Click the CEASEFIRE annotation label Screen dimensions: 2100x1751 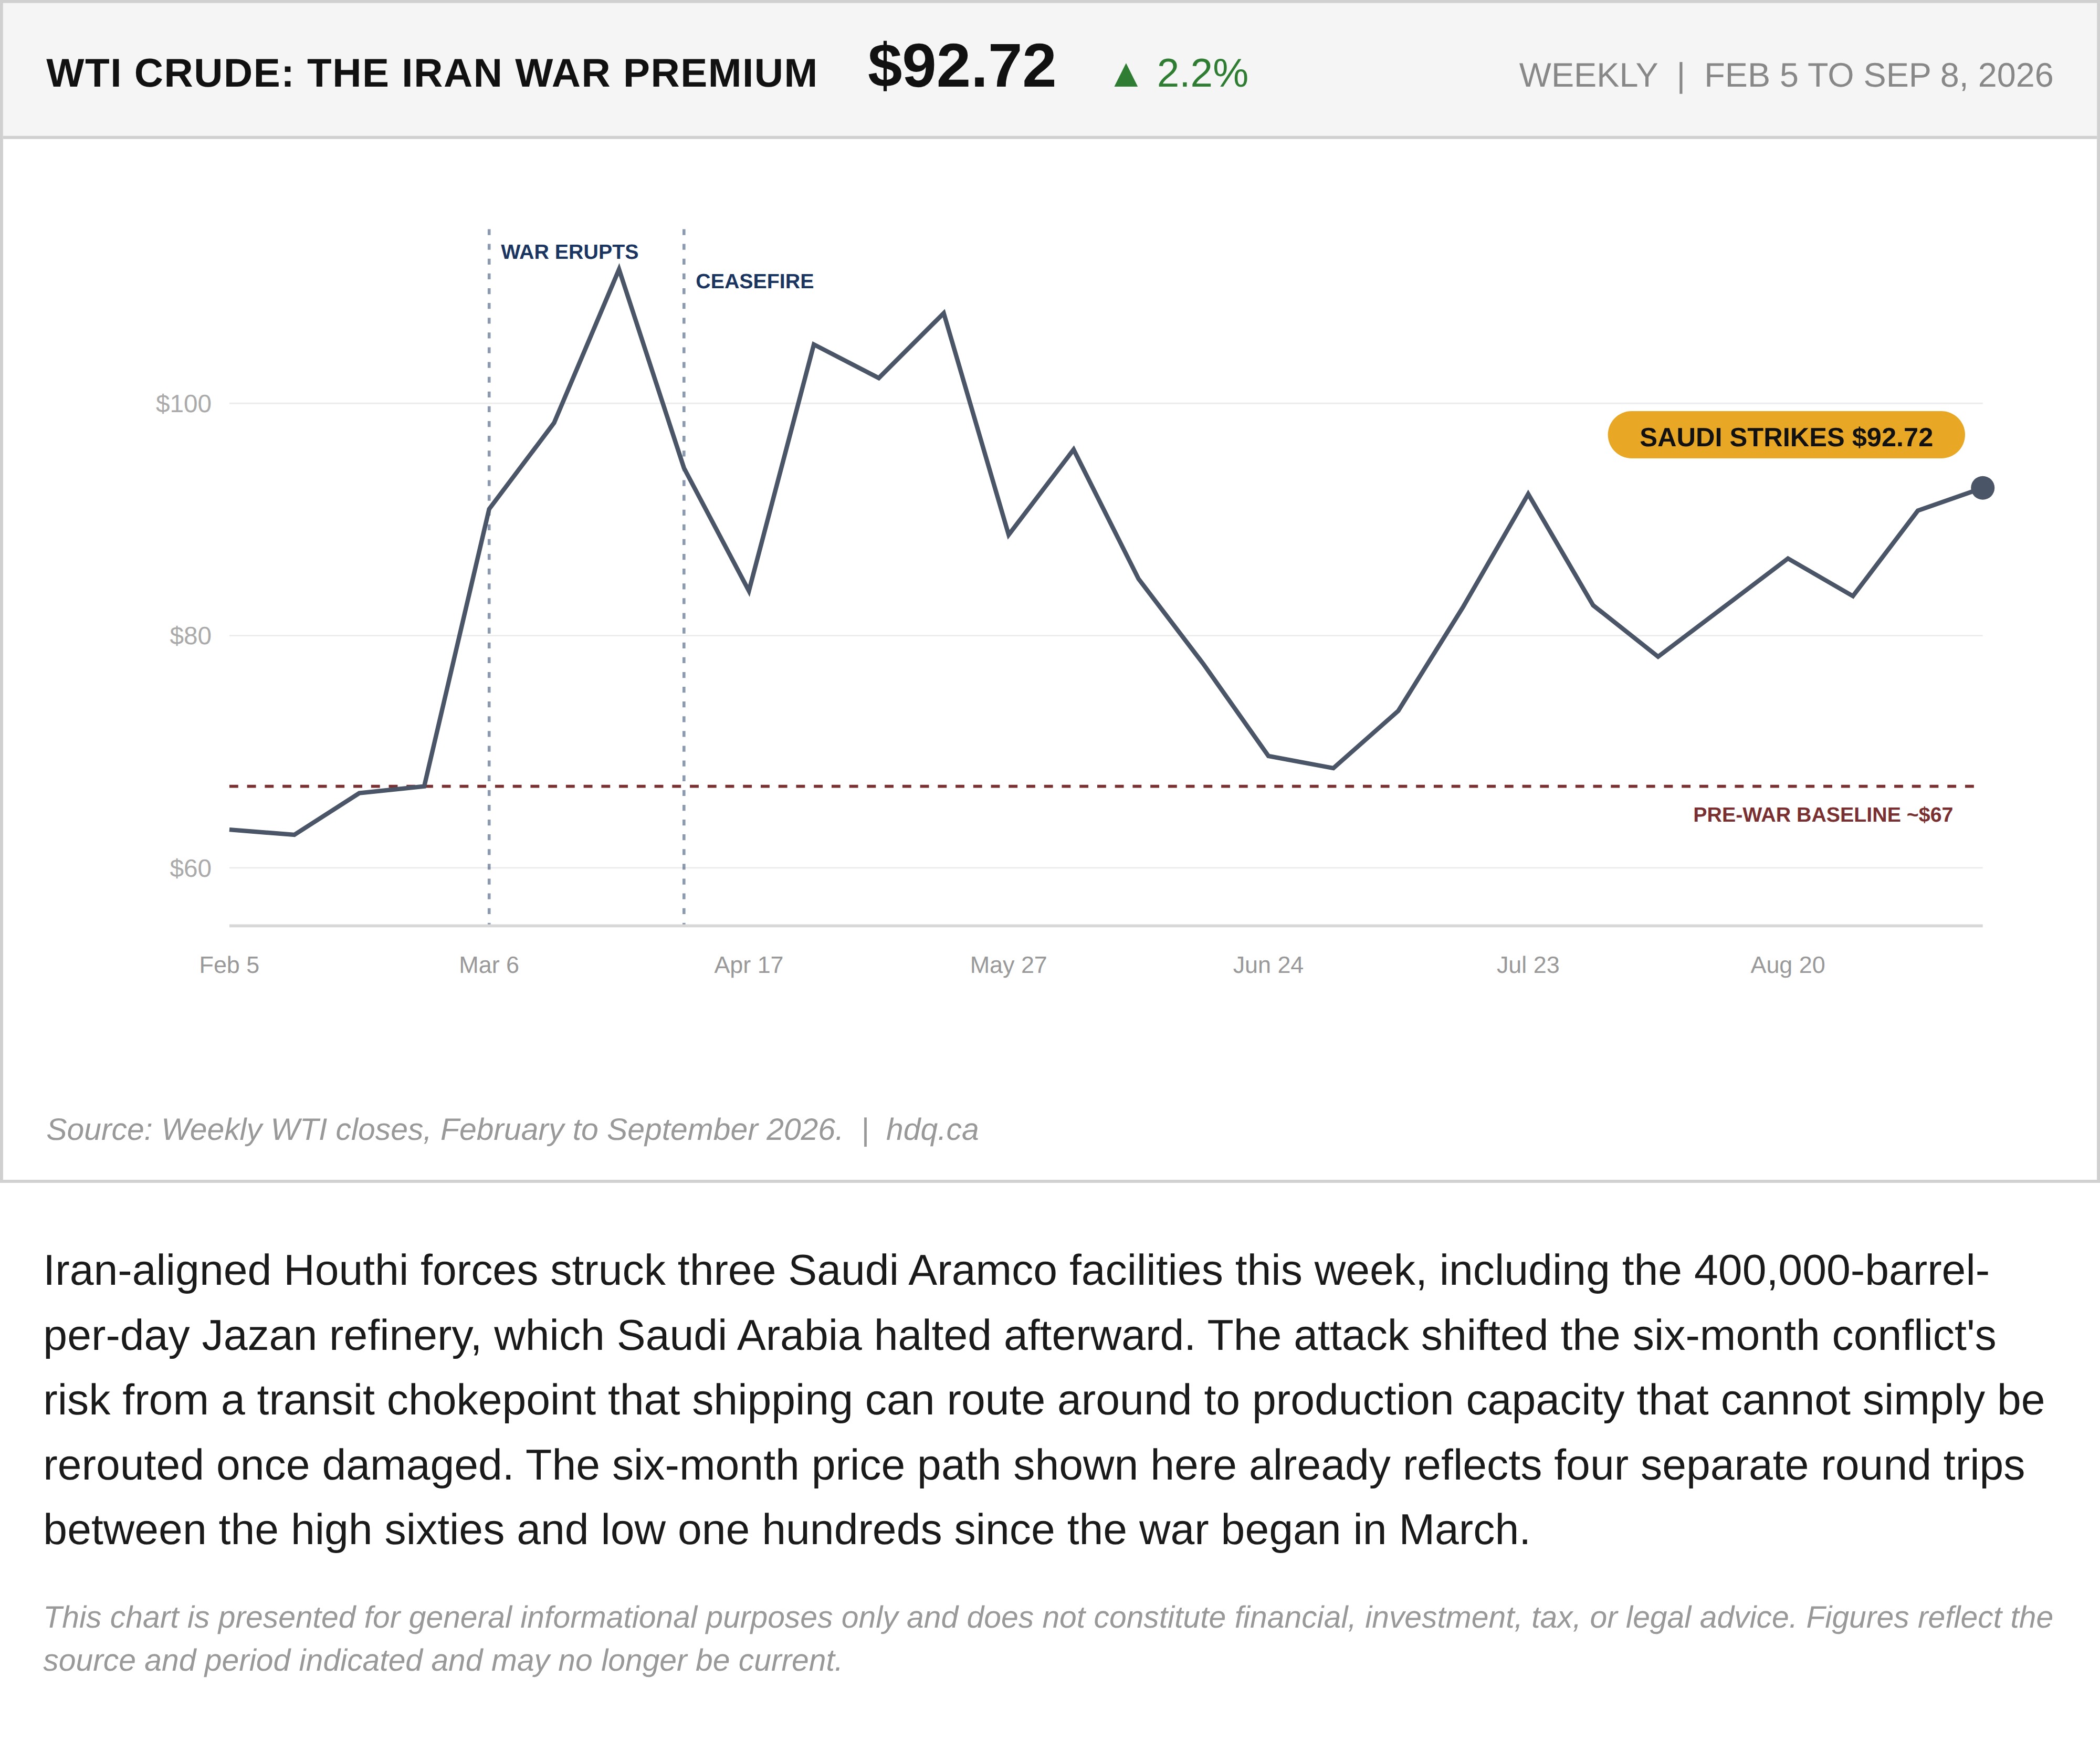(x=754, y=281)
